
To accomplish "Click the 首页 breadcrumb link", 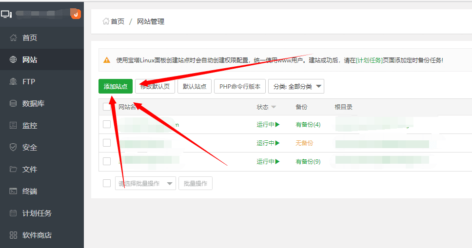I will (118, 21).
